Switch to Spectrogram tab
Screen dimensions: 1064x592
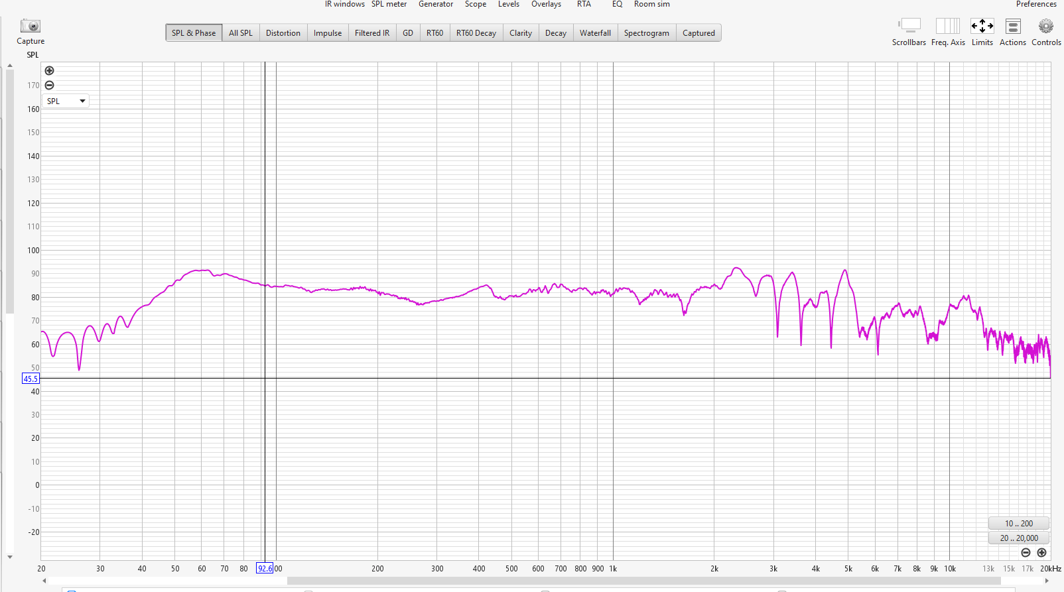click(x=647, y=32)
